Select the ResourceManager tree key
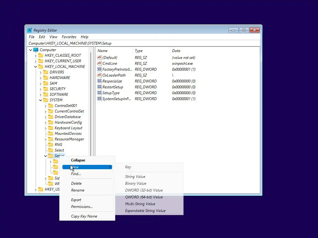 point(69,139)
